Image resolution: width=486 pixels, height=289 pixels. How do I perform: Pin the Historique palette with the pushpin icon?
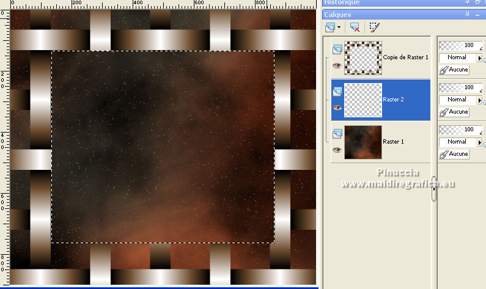click(467, 2)
